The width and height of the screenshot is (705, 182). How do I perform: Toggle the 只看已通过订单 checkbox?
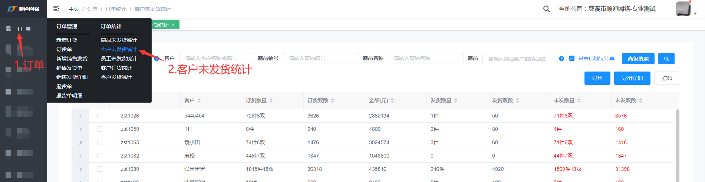pos(572,58)
